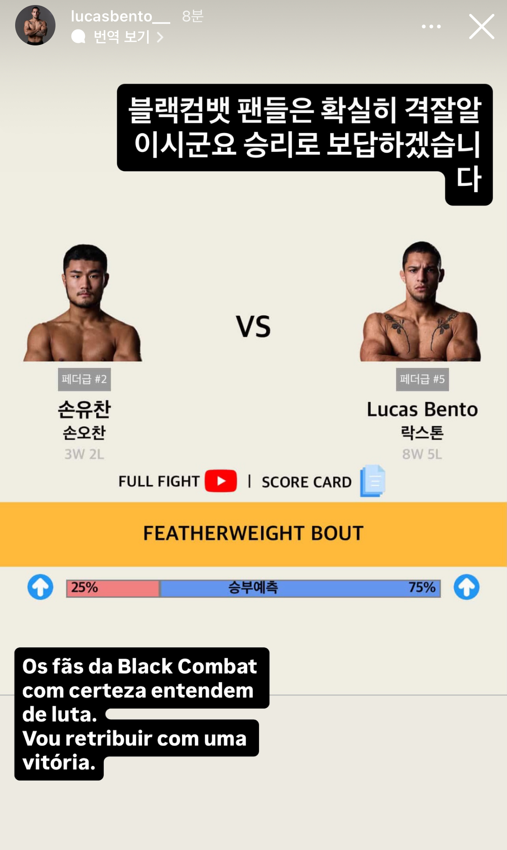507x850 pixels.
Task: Click the 페더급 #2 ranking badge
Action: (84, 379)
